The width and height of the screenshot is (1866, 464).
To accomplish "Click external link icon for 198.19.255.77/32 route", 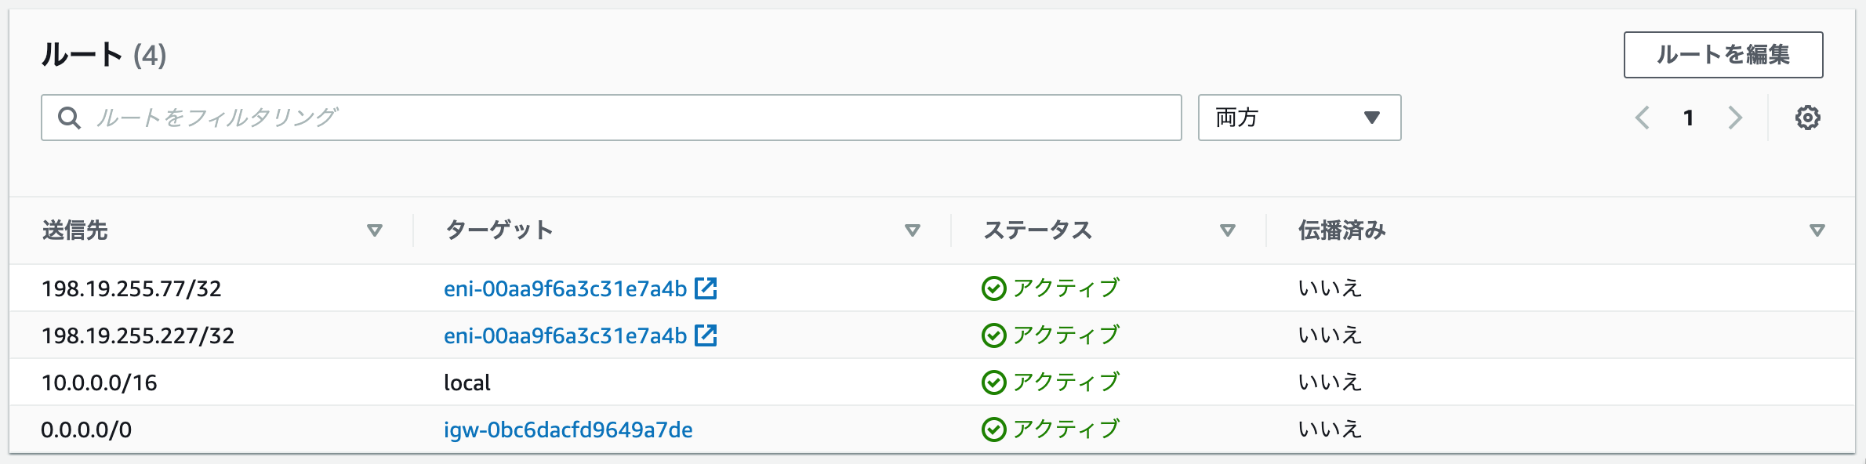I will [706, 288].
